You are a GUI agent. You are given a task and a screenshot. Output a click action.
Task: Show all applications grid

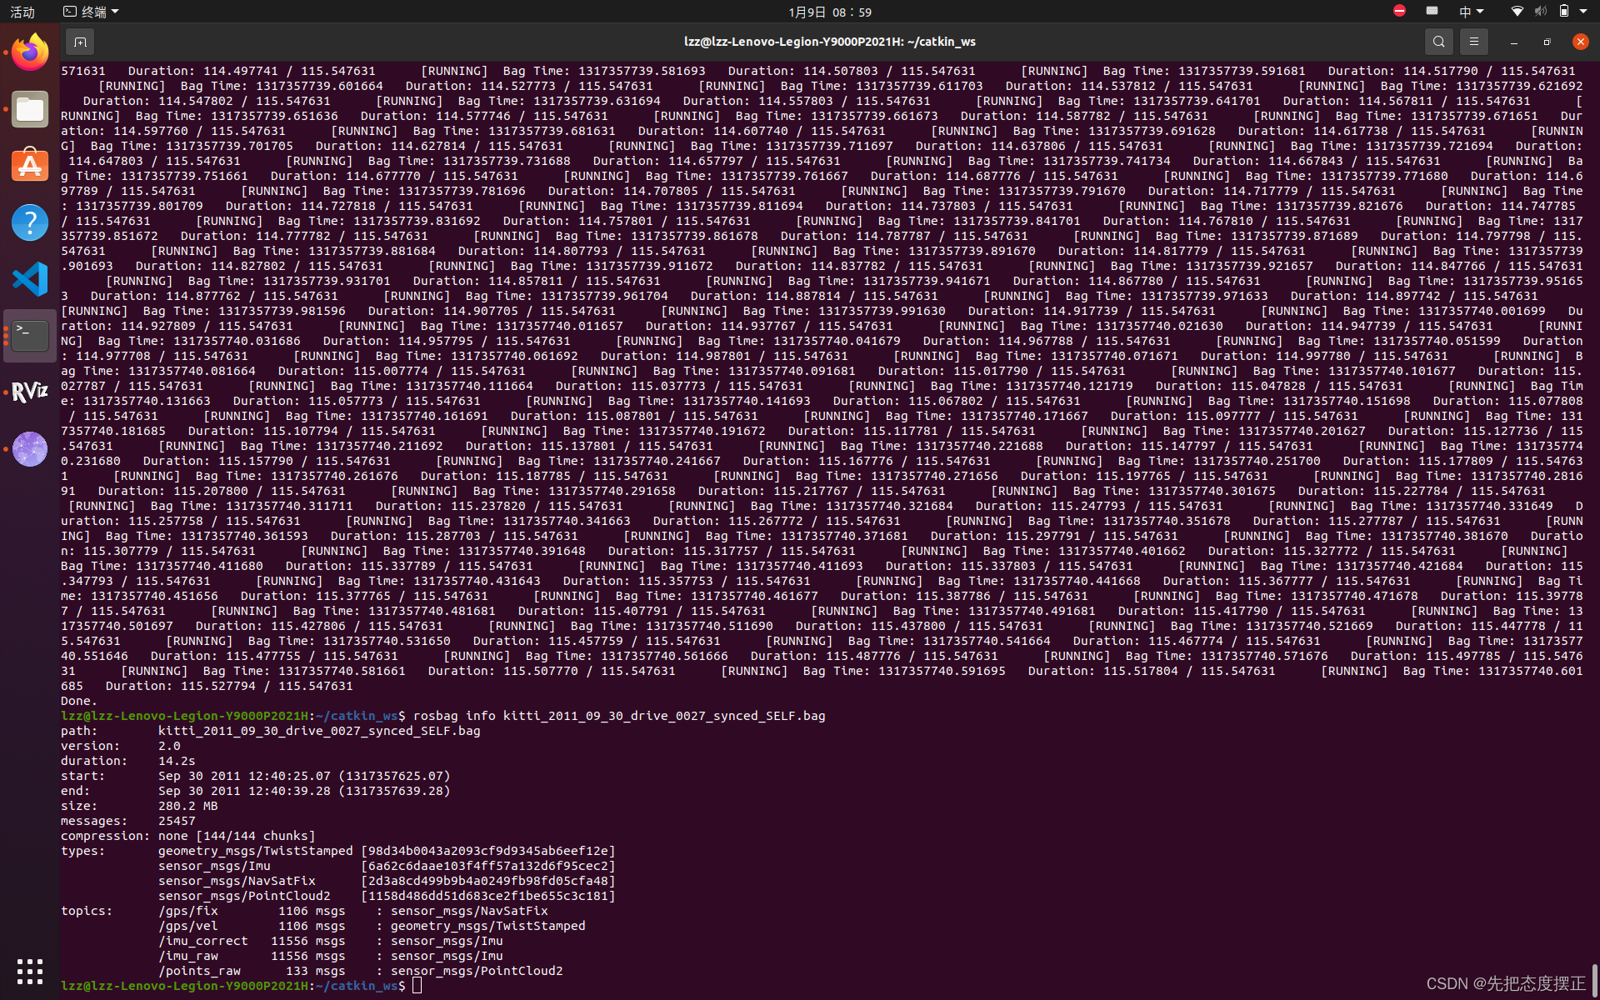(30, 971)
